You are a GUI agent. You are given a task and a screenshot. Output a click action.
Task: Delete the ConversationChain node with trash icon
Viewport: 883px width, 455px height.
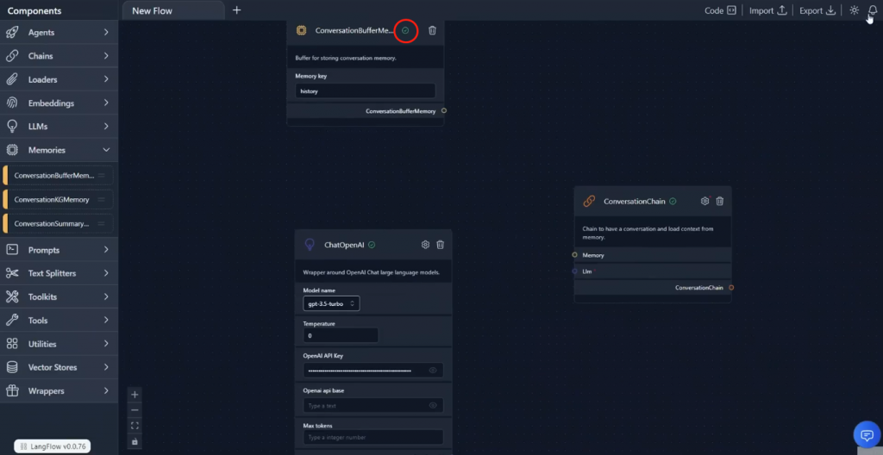pyautogui.click(x=720, y=201)
